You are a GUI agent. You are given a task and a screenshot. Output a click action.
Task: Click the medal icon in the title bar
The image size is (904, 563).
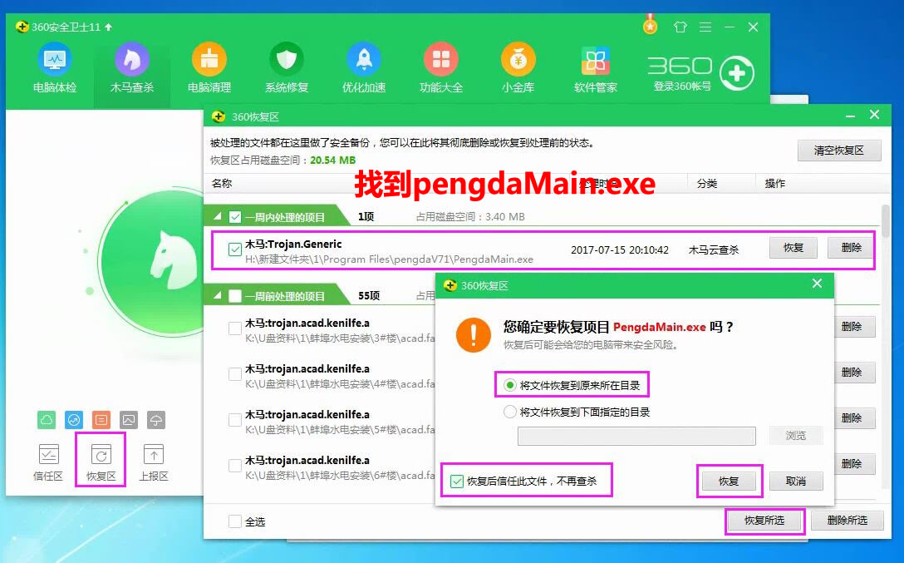651,26
